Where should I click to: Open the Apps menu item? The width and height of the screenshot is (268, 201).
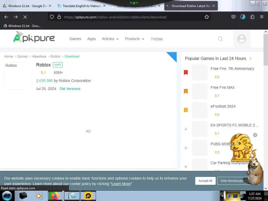pyautogui.click(x=91, y=39)
